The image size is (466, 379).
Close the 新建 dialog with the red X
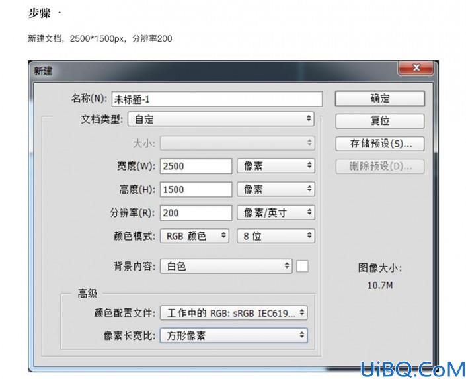click(416, 68)
